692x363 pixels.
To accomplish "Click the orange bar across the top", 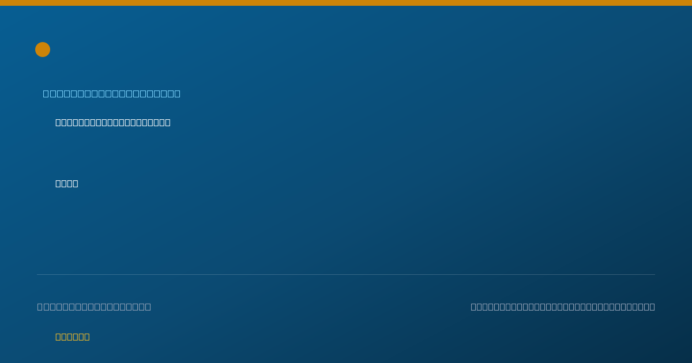I will (346, 3).
